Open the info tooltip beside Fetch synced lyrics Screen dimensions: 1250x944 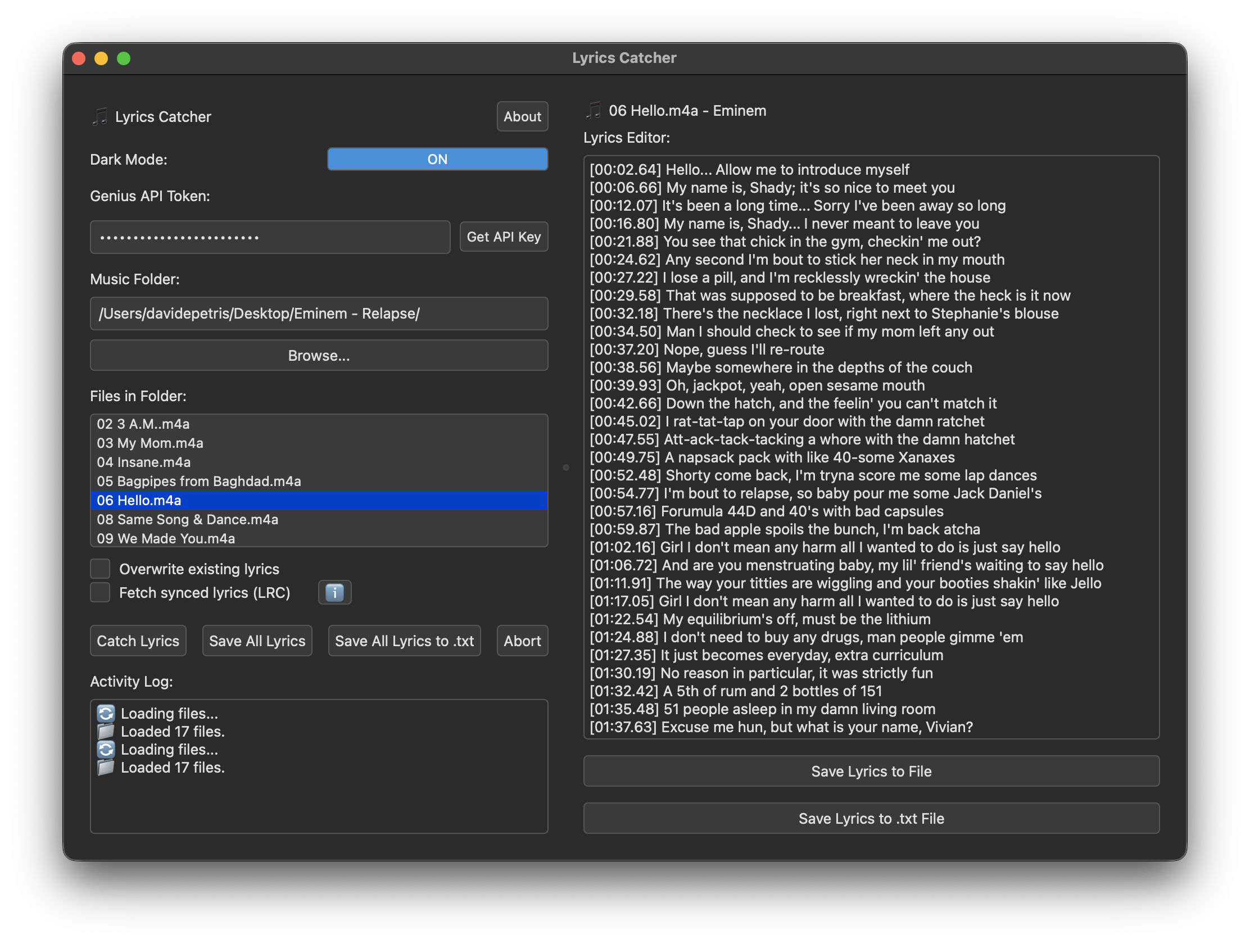[334, 592]
